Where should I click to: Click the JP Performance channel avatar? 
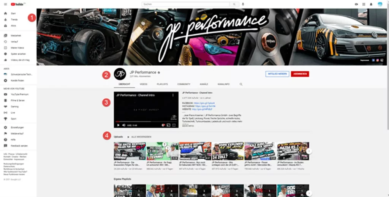coord(120,74)
